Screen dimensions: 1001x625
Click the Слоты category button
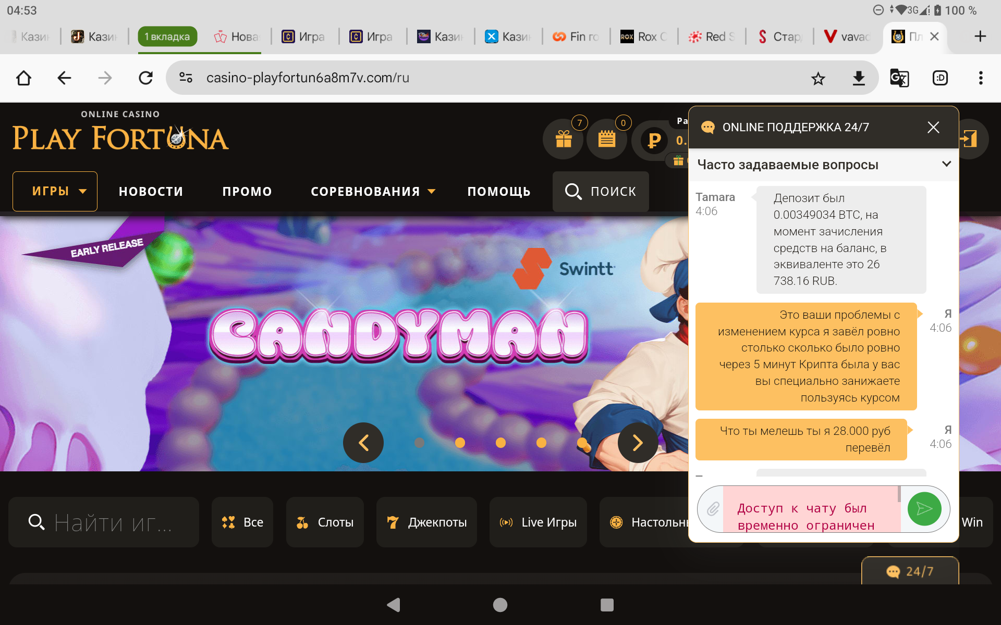pyautogui.click(x=325, y=522)
